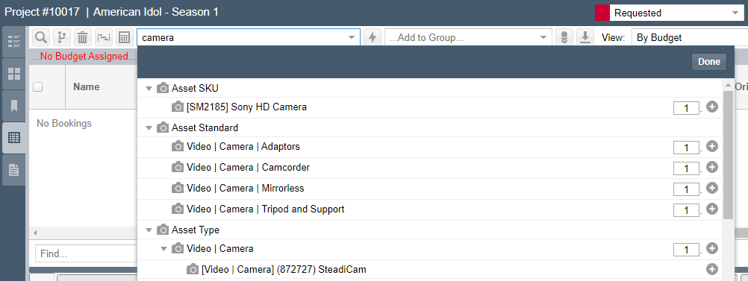Screen dimensions: 748x281
Task: Open the Requested status dropdown
Action: (x=676, y=13)
